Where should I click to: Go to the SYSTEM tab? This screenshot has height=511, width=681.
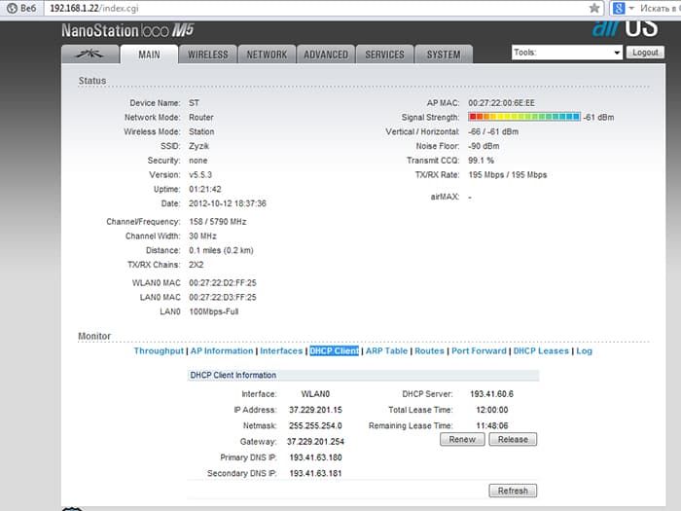[444, 55]
